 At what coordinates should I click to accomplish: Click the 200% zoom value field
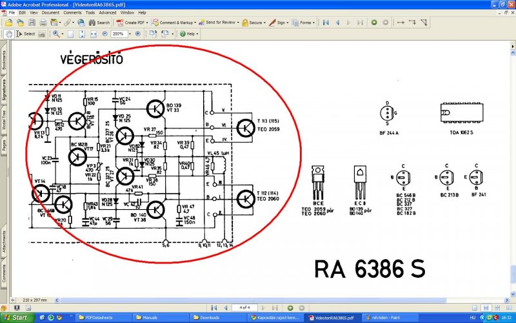pos(119,34)
